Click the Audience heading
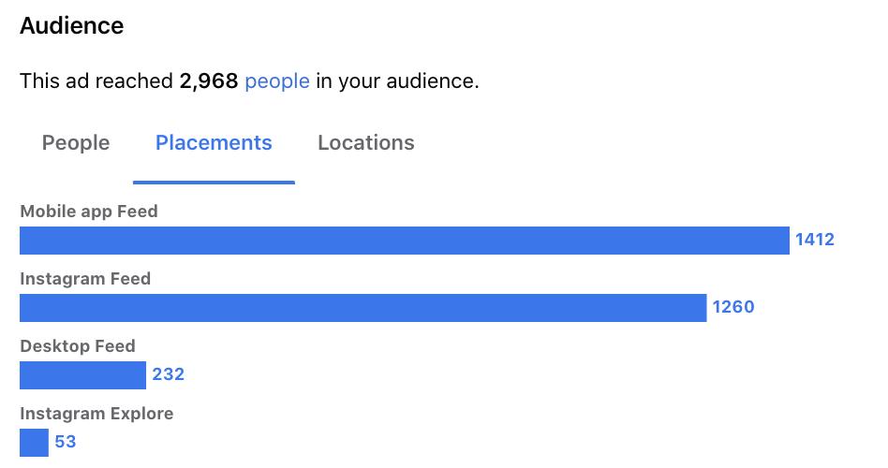This screenshot has height=468, width=888. tap(72, 26)
